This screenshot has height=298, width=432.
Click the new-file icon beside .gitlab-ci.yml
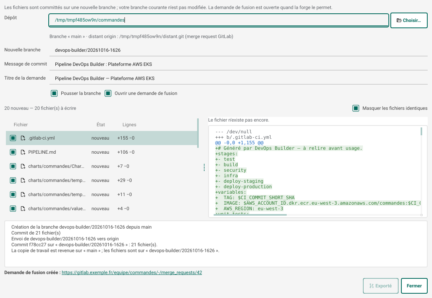(x=23, y=138)
